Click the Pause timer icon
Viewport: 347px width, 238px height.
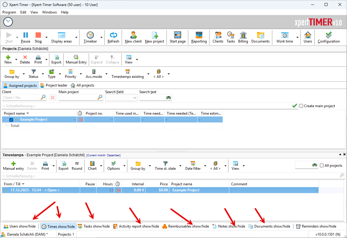[26, 35]
